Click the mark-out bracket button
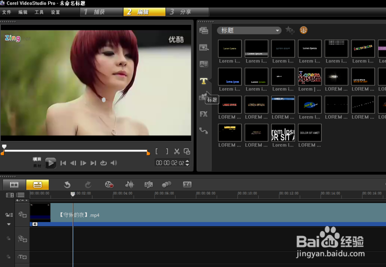The image size is (386, 267). pyautogui.click(x=167, y=151)
